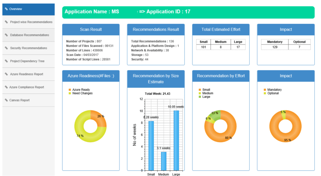Click the 6 % Medium effort donut slice
The width and height of the screenshot is (321, 176).
[x=210, y=119]
